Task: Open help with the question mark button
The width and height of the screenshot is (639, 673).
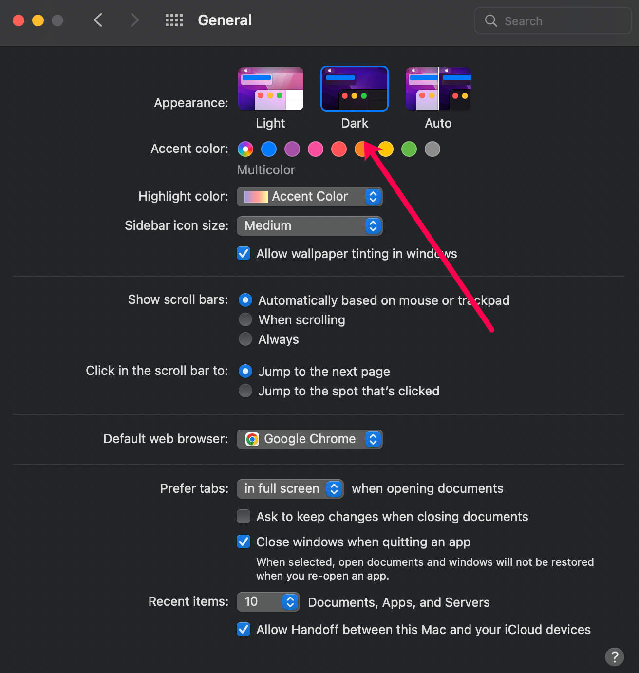Action: 615,657
